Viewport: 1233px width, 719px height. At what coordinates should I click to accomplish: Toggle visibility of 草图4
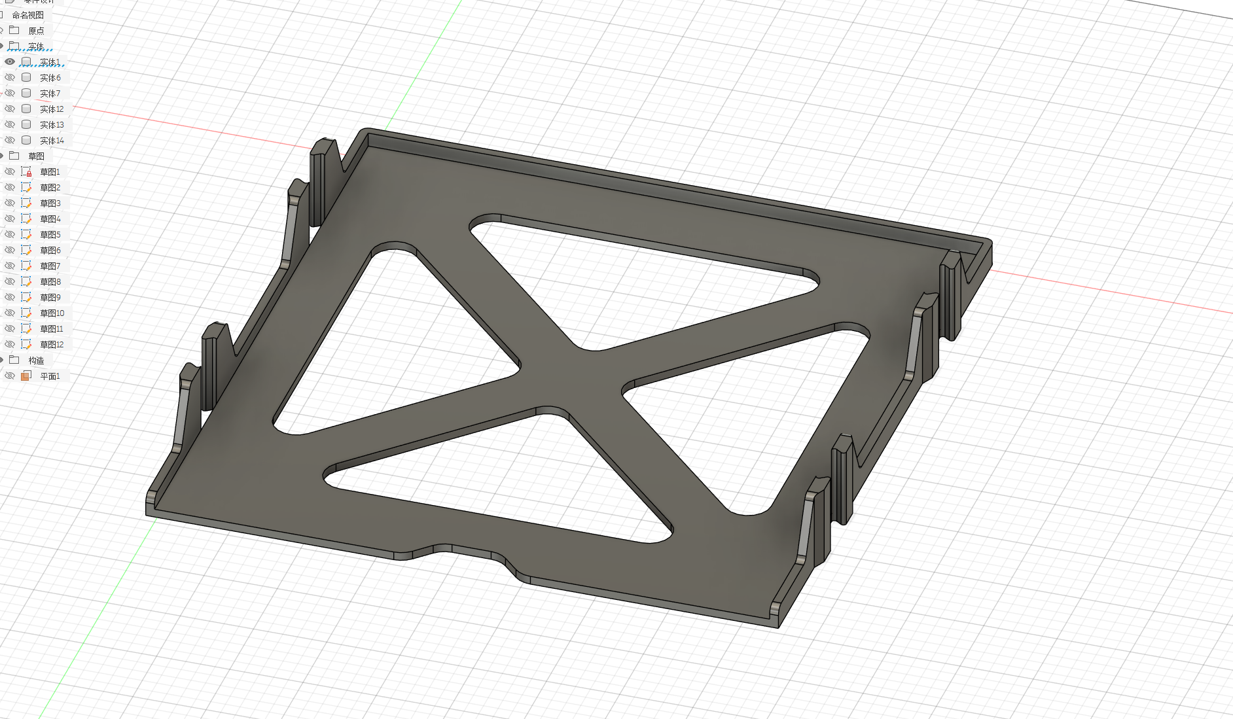pos(10,219)
